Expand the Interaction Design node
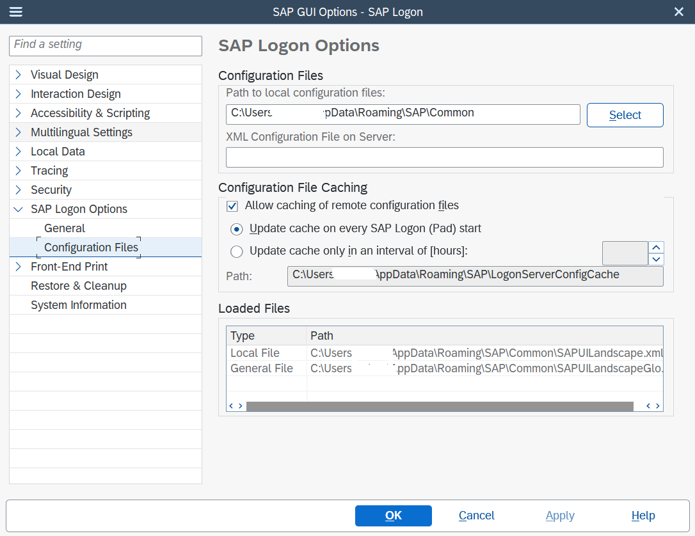Screen dimensions: 695x536 18,94
